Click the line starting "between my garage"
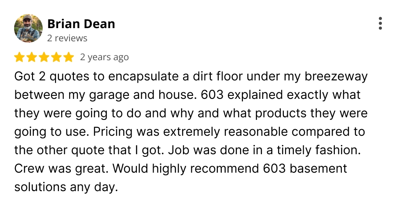 coord(187,95)
